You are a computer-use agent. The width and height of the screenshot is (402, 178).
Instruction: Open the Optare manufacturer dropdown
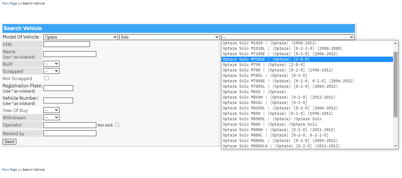click(81, 37)
